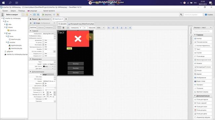215x120 pixels.
Task: Select the Плоская кнопка component
Action: pyautogui.click(x=203, y=42)
